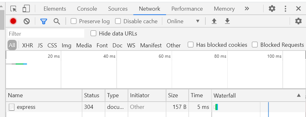Stop recording with the red record button
The width and height of the screenshot is (306, 117).
pyautogui.click(x=13, y=21)
